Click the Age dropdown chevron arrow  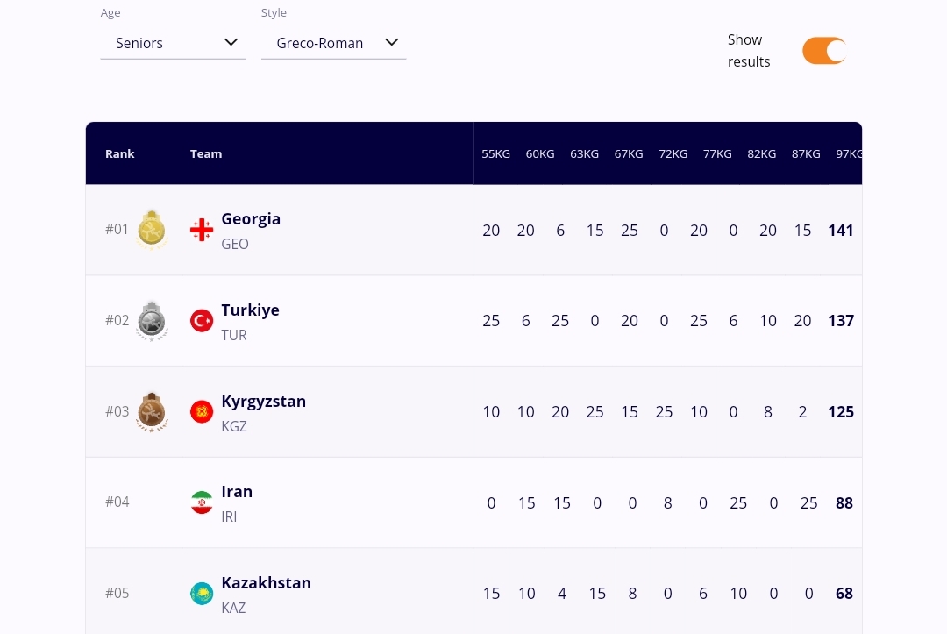[231, 42]
